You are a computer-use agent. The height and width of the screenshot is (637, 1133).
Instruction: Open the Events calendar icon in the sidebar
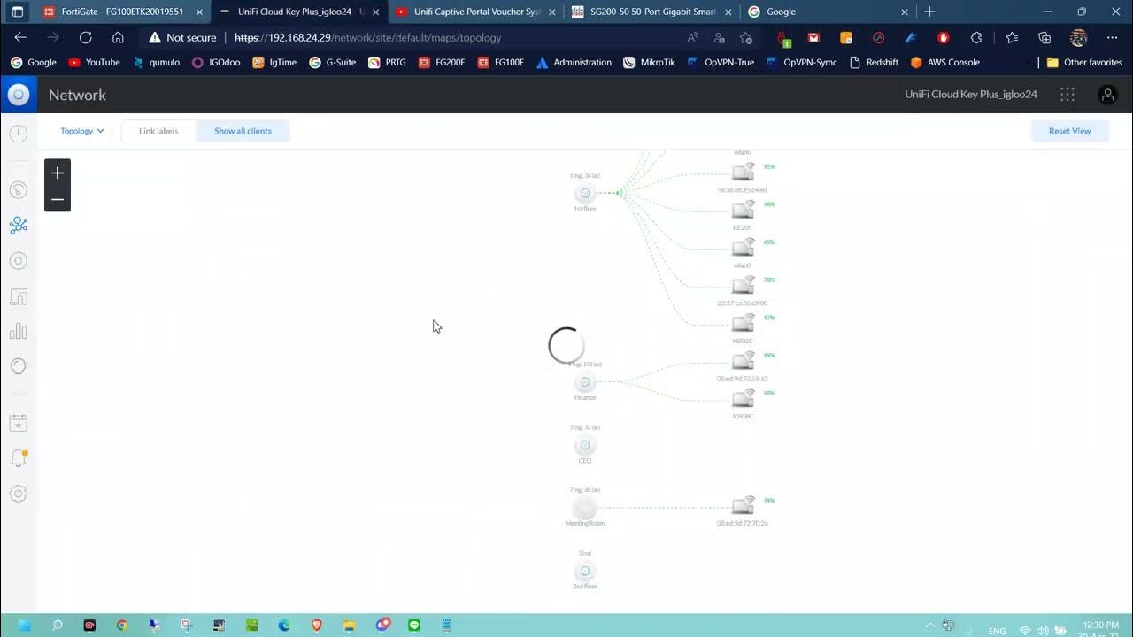(19, 424)
